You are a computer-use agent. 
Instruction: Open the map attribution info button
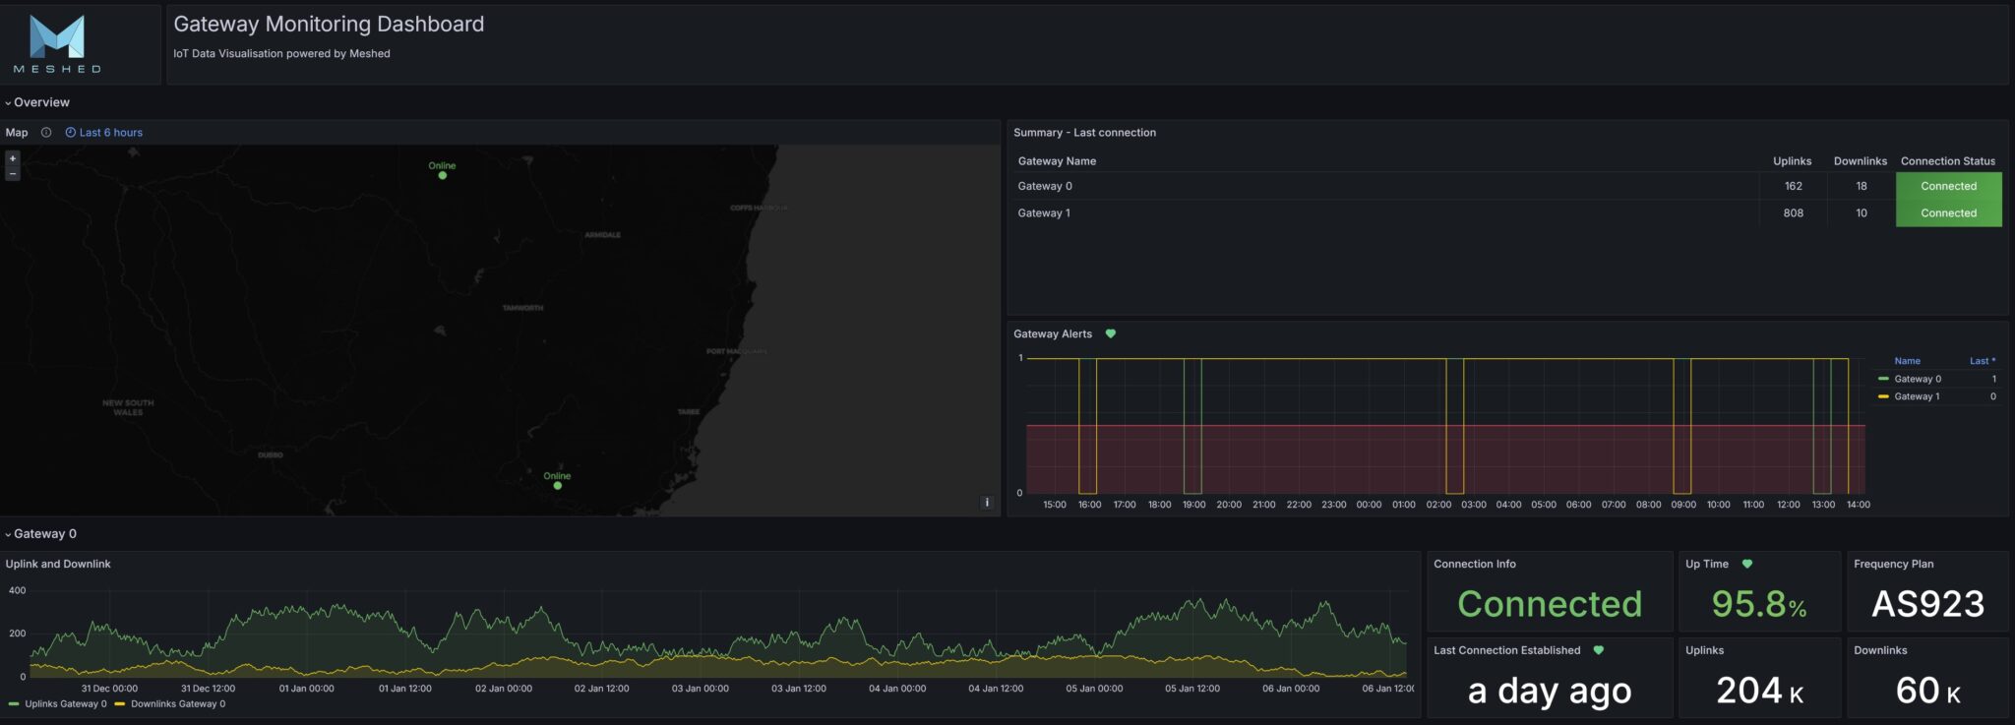click(x=987, y=503)
